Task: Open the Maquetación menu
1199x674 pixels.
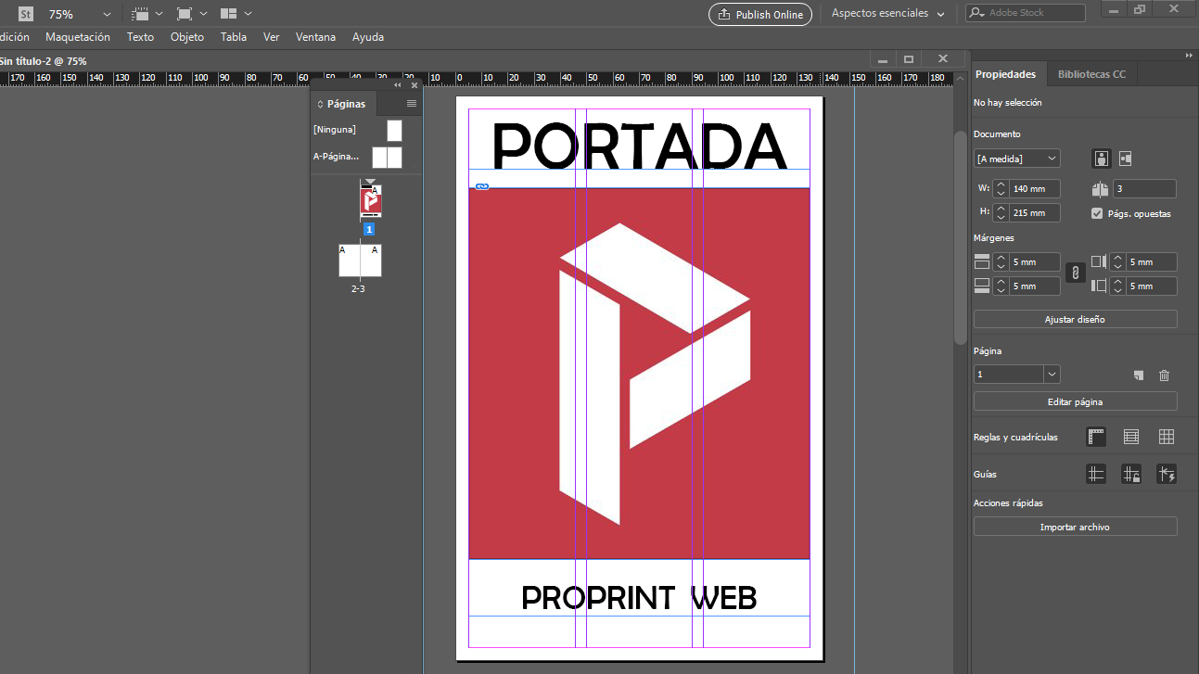Action: tap(78, 37)
